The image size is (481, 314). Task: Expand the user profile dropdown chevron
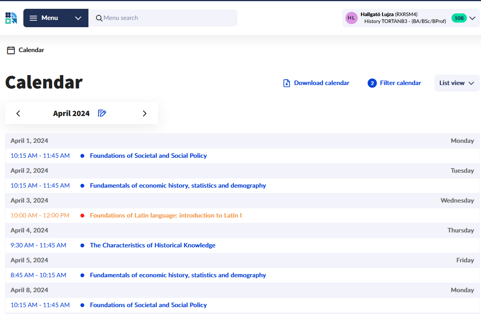click(x=473, y=18)
